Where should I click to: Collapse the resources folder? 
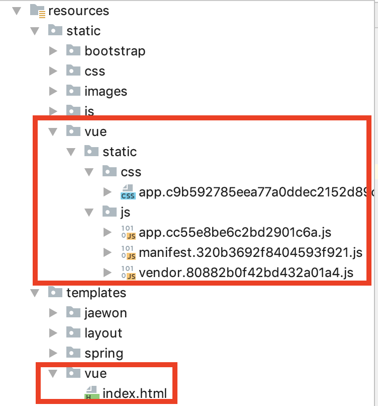[17, 11]
